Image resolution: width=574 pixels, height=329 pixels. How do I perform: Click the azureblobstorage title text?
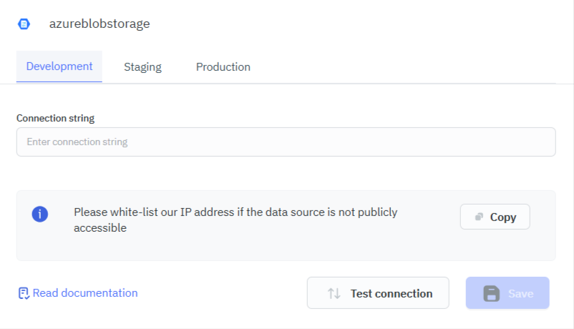[99, 24]
